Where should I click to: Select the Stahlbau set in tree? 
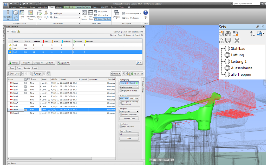pyautogui.click(x=238, y=49)
